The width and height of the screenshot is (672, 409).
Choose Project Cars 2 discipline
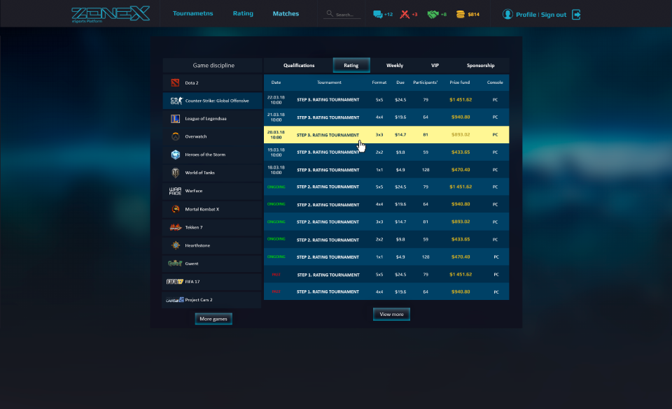coord(213,300)
